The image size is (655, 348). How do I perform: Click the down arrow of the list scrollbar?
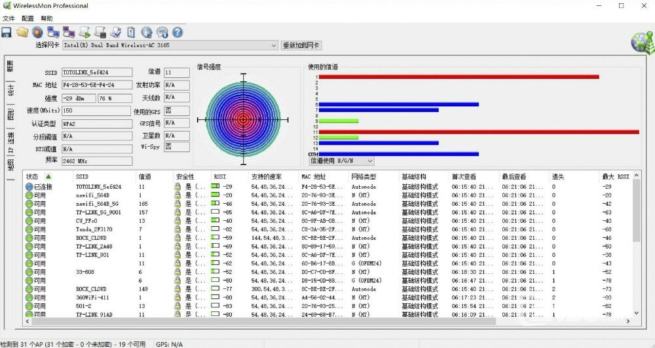(637, 313)
